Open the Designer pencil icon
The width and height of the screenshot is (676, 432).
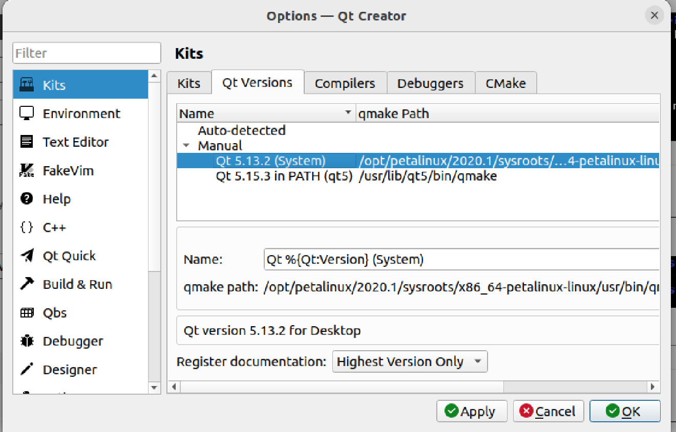tap(27, 369)
